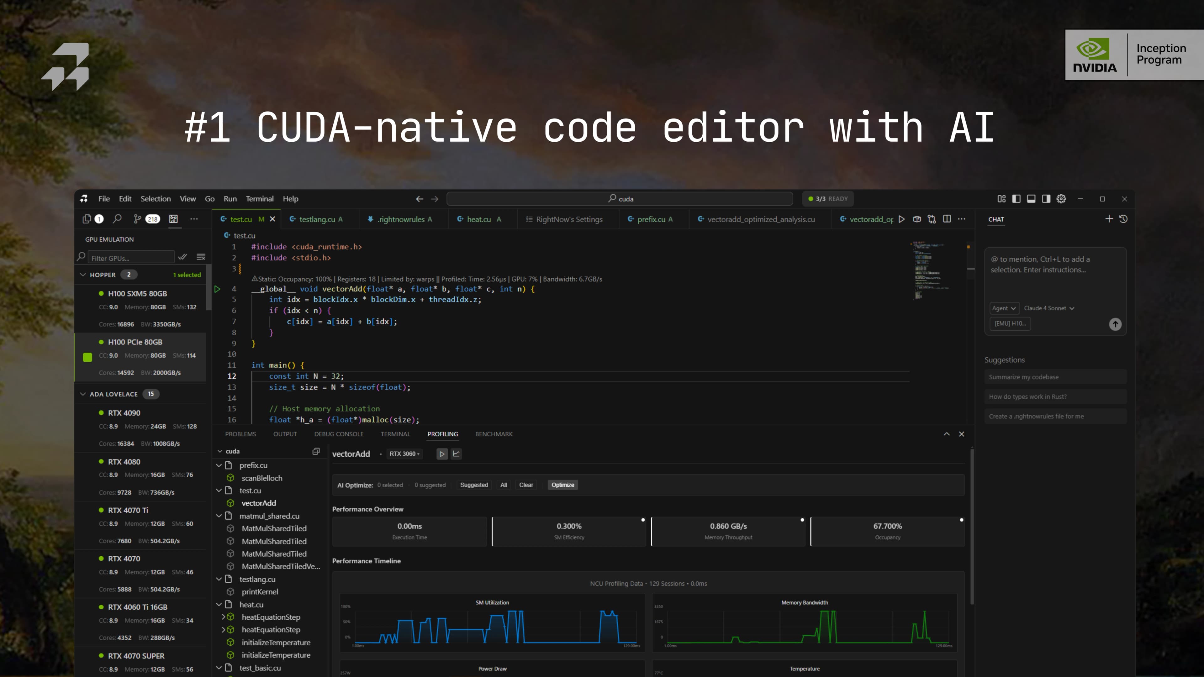
Task: Open the chat history clock icon
Action: 1124,219
